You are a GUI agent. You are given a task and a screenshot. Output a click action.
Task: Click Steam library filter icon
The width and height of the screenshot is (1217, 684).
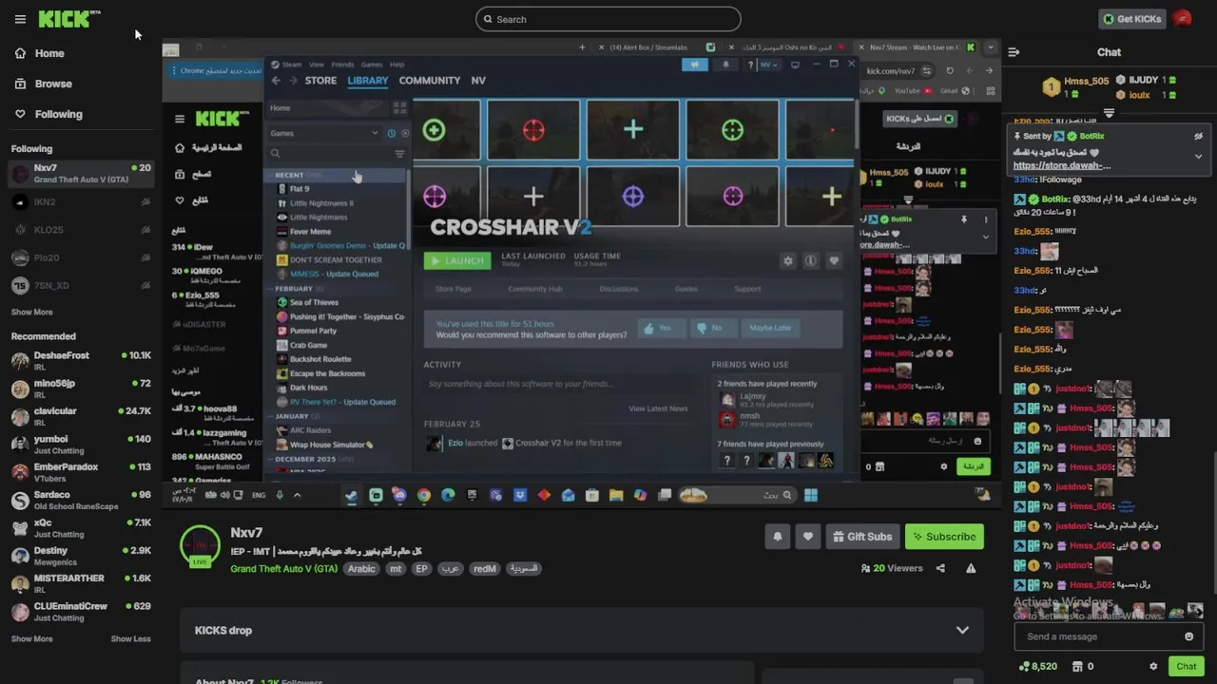[x=399, y=153]
